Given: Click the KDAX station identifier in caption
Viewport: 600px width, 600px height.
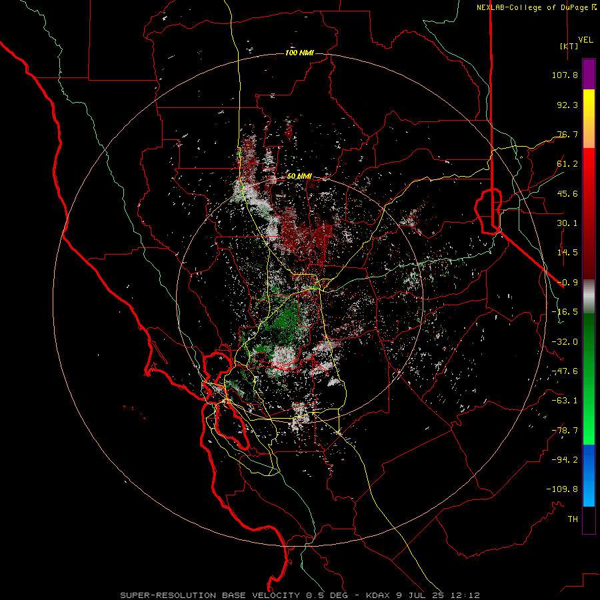Looking at the screenshot, I should coord(378,595).
